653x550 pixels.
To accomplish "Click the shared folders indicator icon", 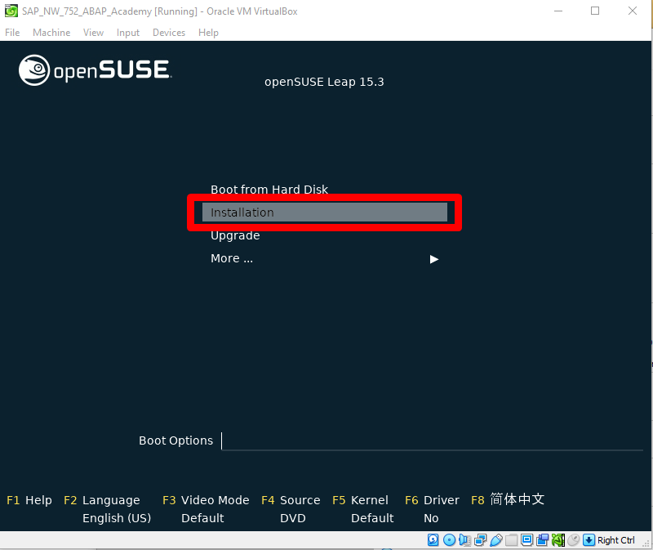I will 512,540.
